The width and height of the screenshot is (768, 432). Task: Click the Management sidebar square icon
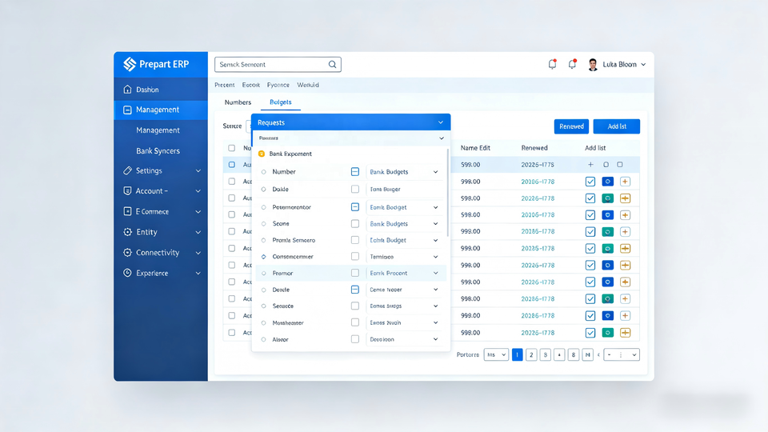127,110
